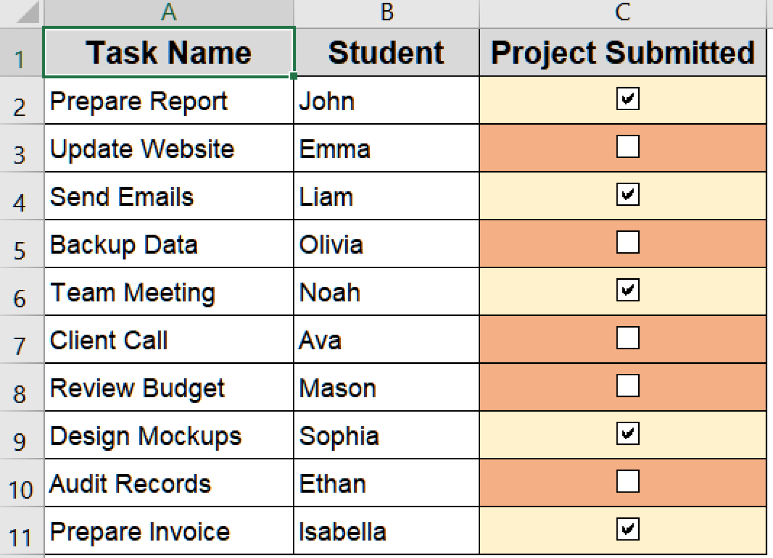The width and height of the screenshot is (773, 558).
Task: Select column C header
Action: tap(623, 12)
